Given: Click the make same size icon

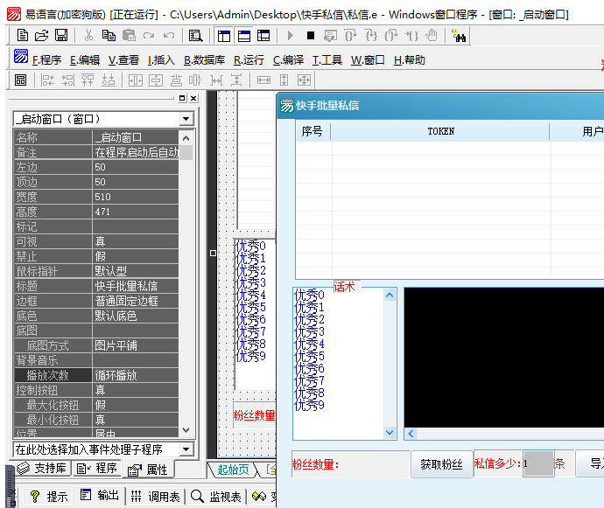Looking at the screenshot, I should point(304,80).
